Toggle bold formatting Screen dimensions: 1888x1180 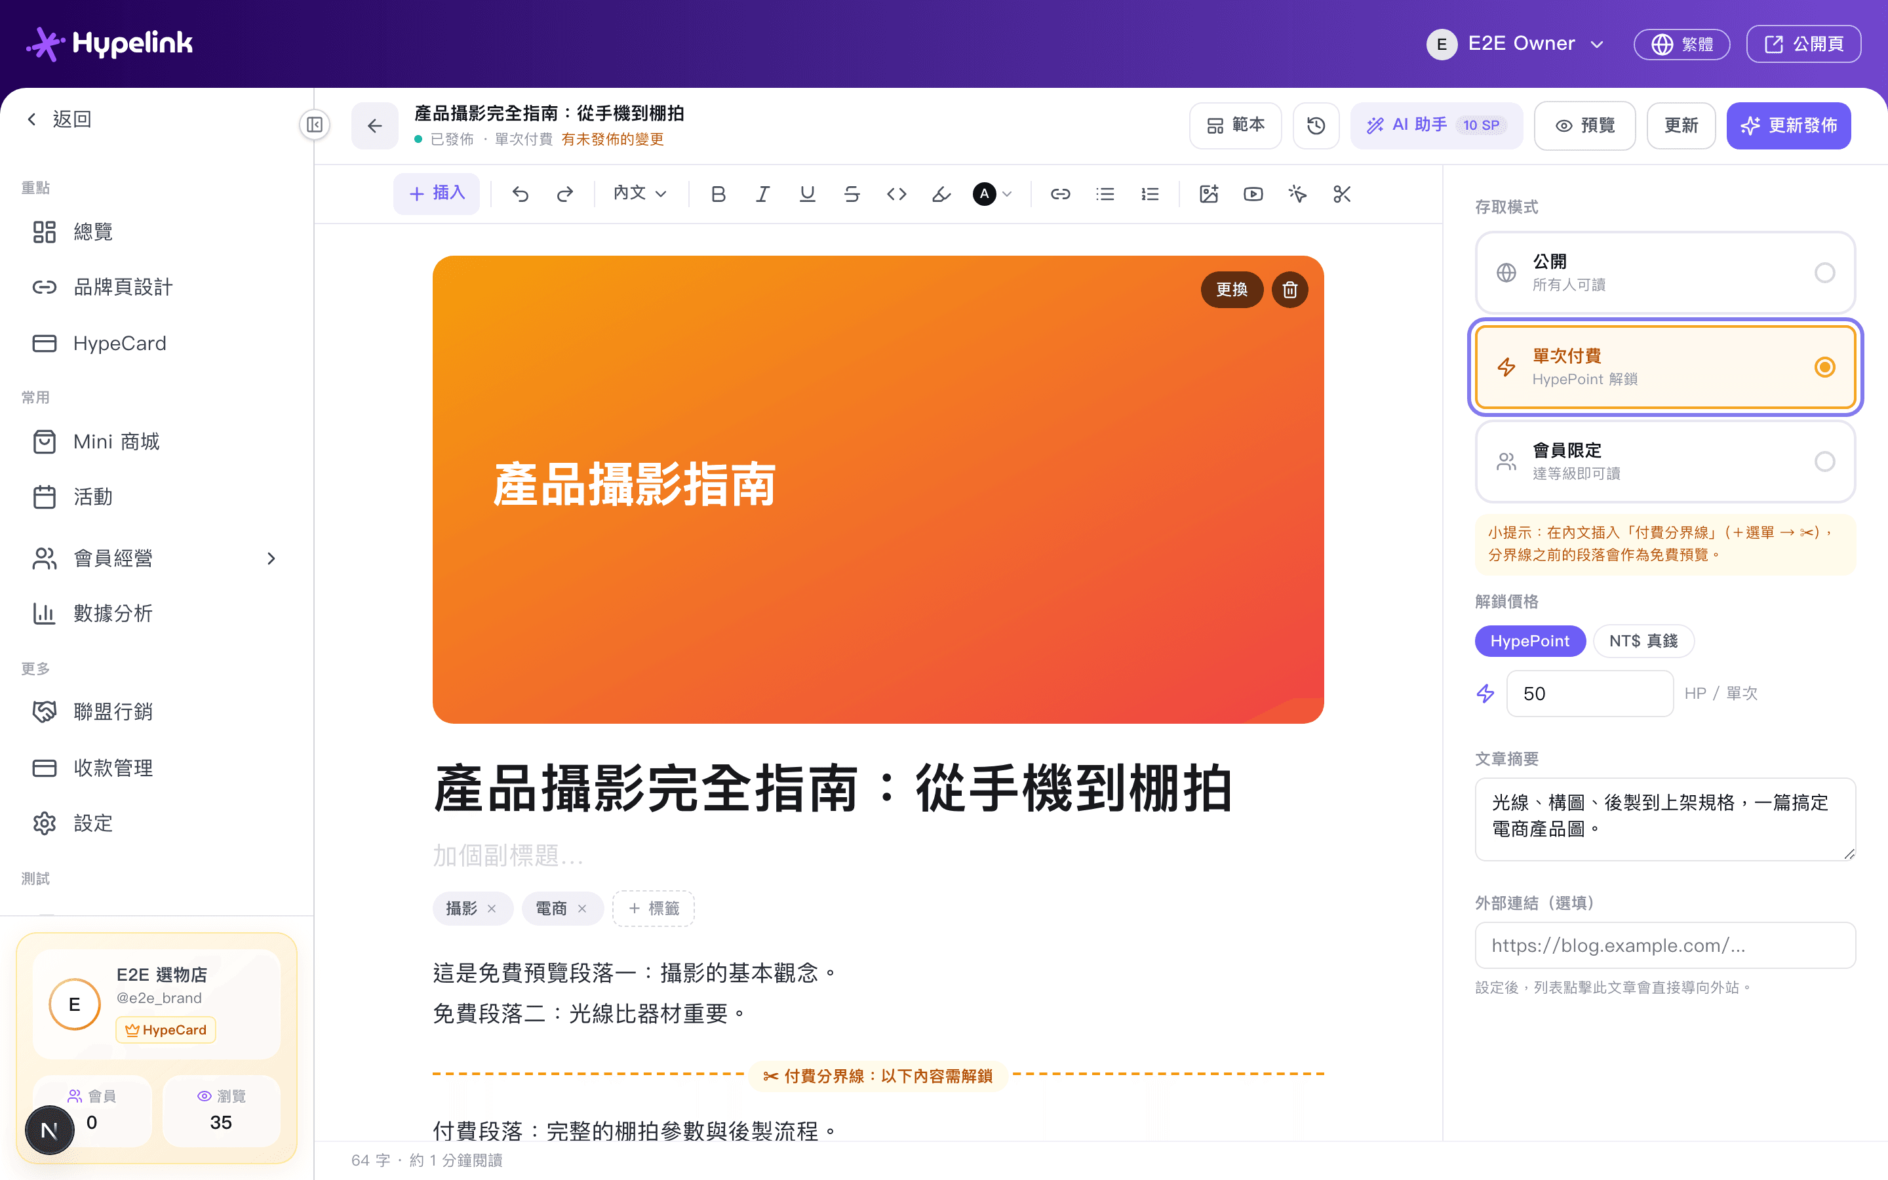click(x=718, y=193)
